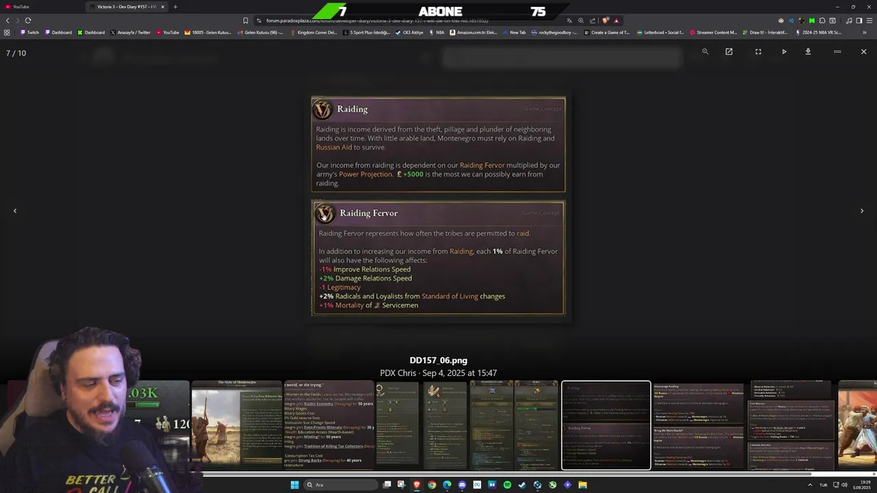Open the 2024-25 NBA VR bookmark

[819, 32]
